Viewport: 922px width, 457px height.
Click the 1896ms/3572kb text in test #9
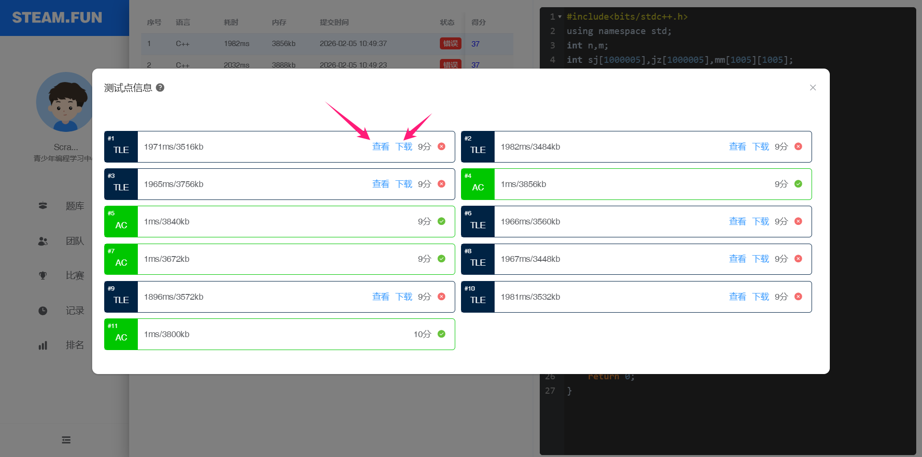[x=174, y=297]
